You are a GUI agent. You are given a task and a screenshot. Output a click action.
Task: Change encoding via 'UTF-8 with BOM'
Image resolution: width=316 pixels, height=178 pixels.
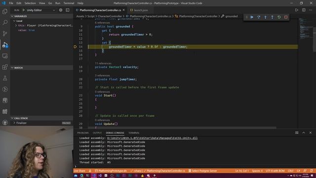pyautogui.click(x=275, y=171)
